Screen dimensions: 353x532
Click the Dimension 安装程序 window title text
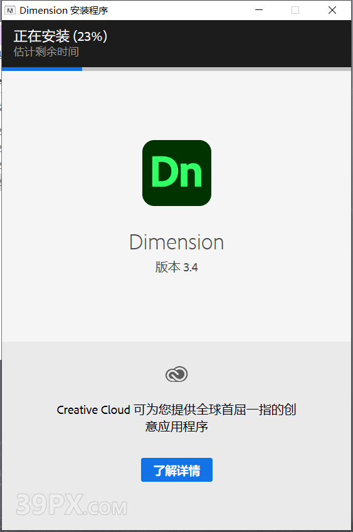coord(64,11)
